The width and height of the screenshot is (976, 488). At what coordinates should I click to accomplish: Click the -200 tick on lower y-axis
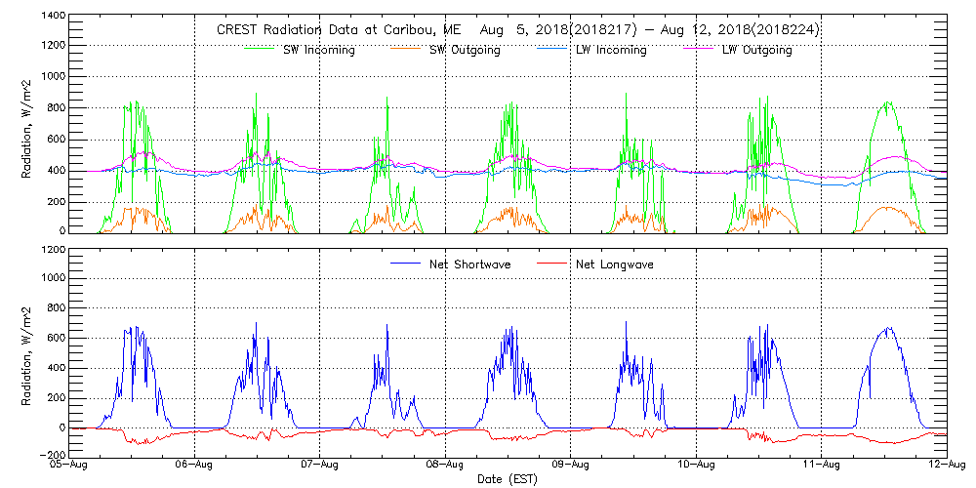[x=53, y=455]
